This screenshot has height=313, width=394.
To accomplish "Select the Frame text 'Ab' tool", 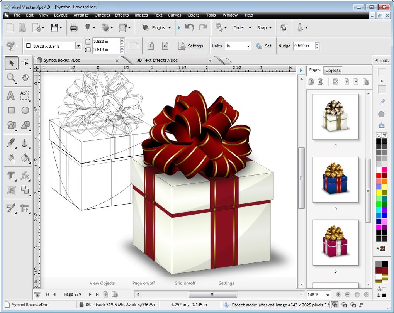I will point(24,96).
